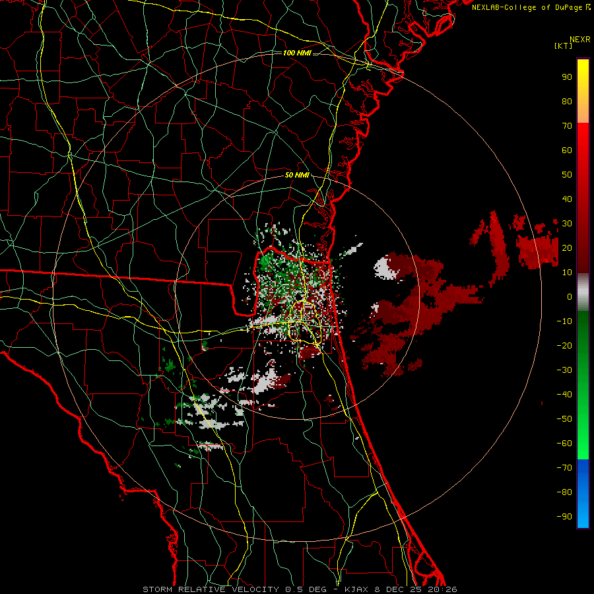Image resolution: width=594 pixels, height=594 pixels.
Task: Click the 60 value on the velocity scale
Action: click(x=567, y=150)
